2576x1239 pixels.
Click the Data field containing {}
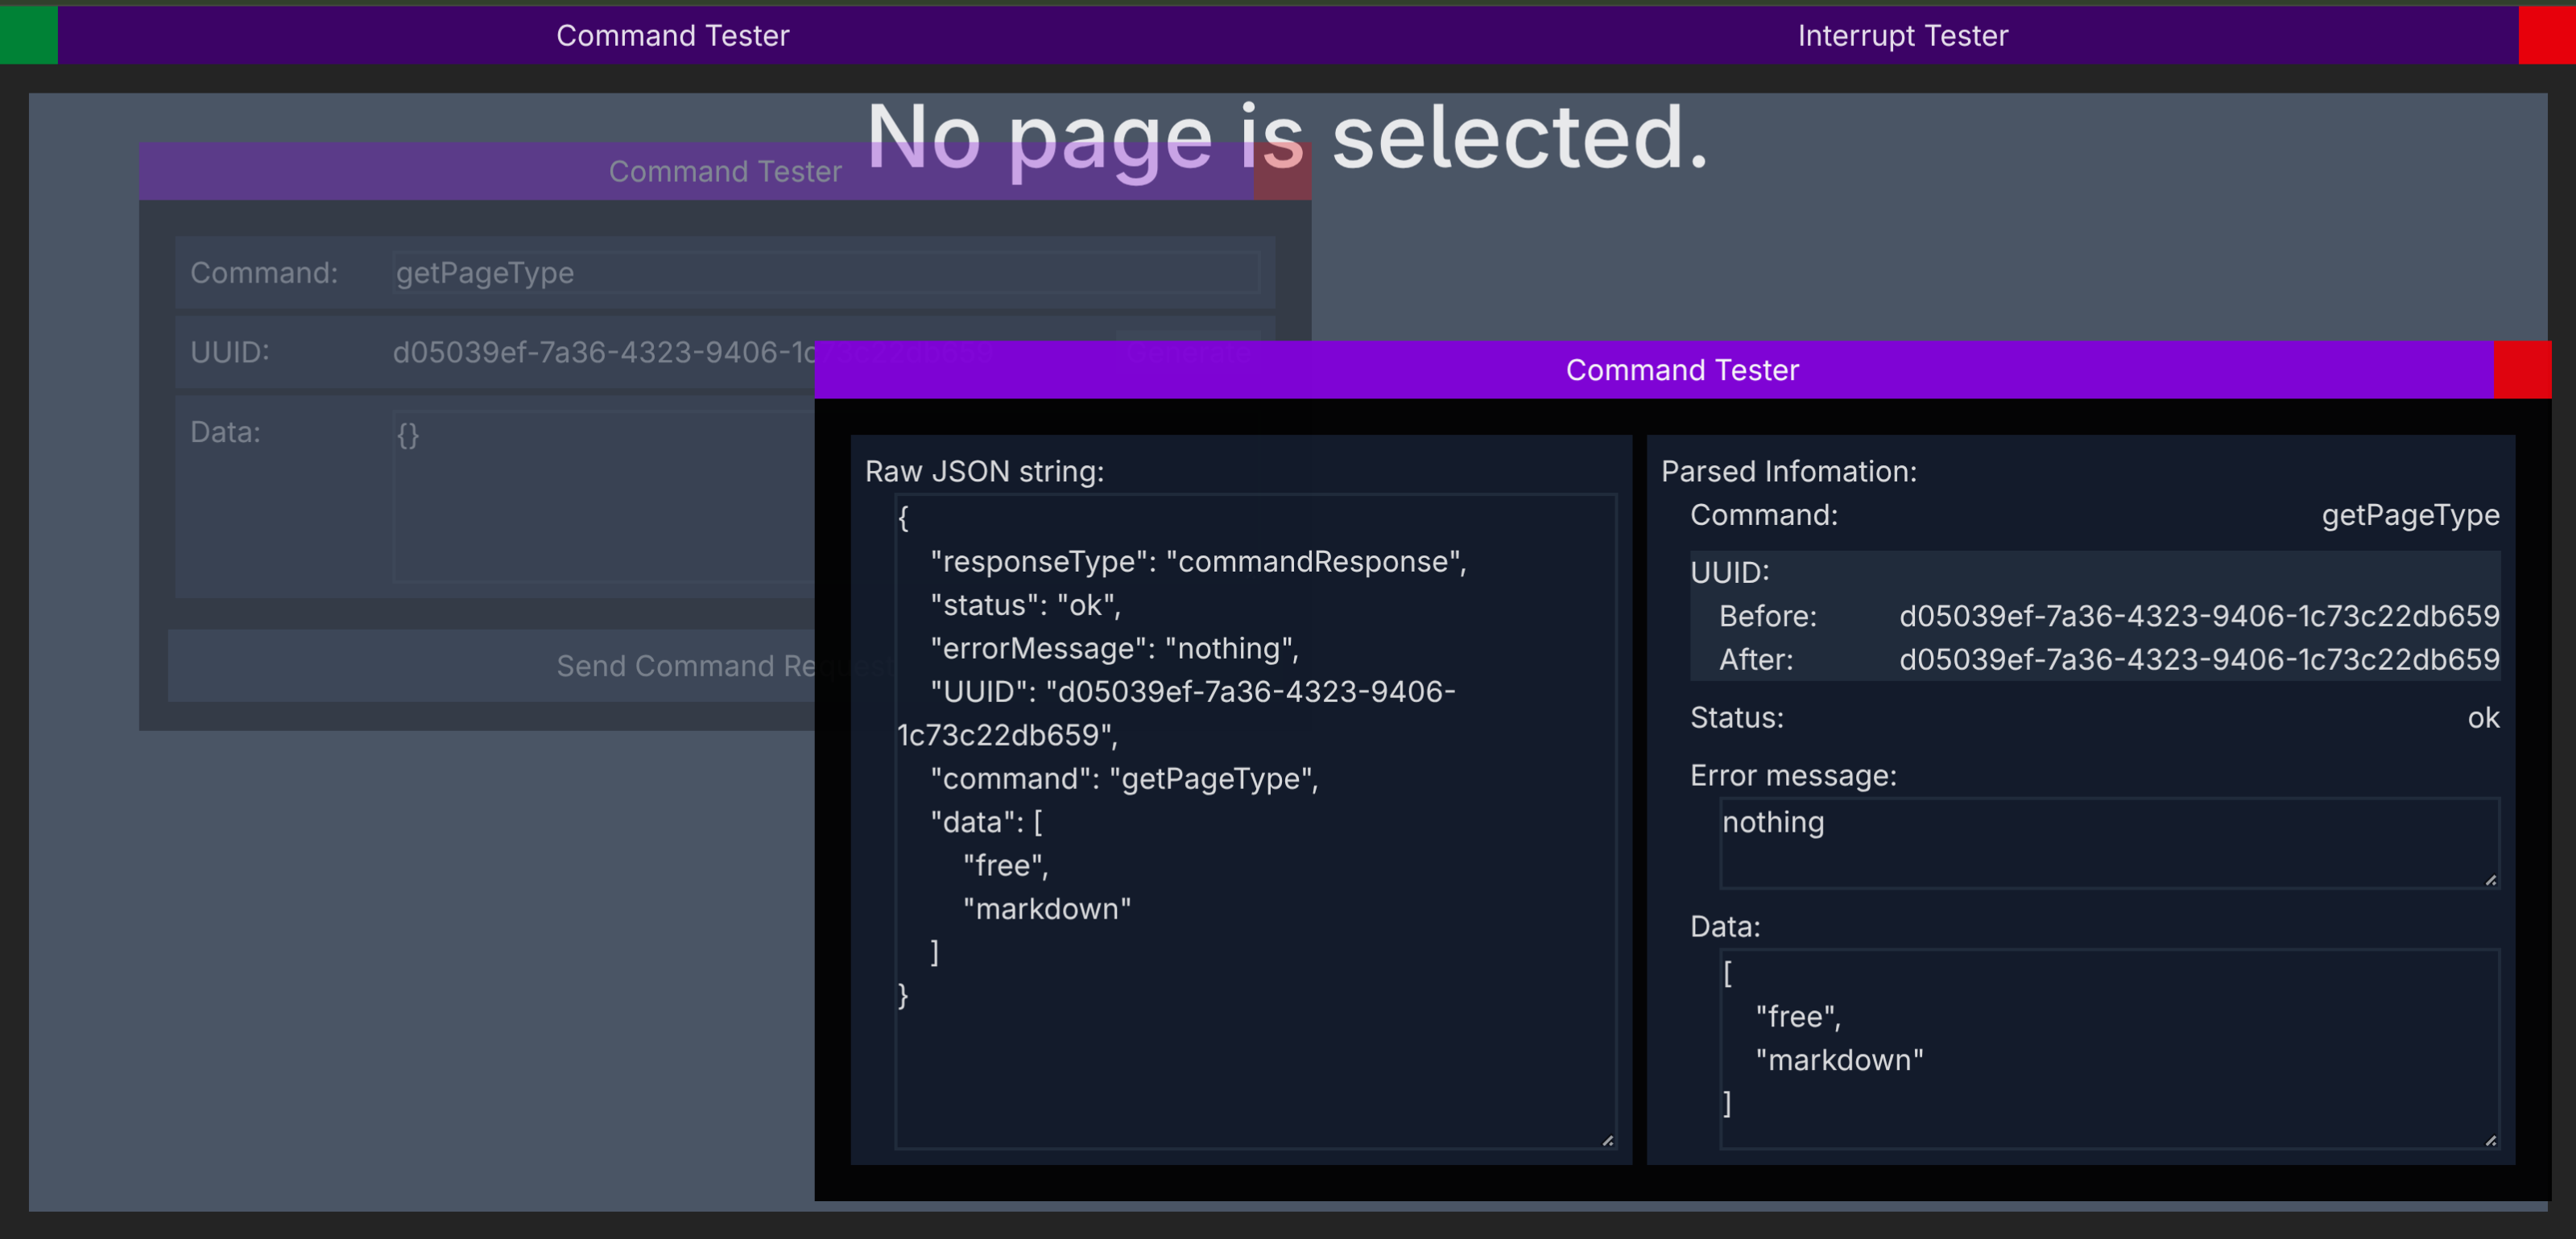tap(600, 495)
